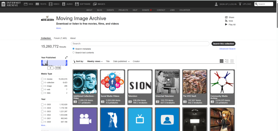Open the Internet Archive home logo
Screen dimensions: 278x131
click(11, 4)
